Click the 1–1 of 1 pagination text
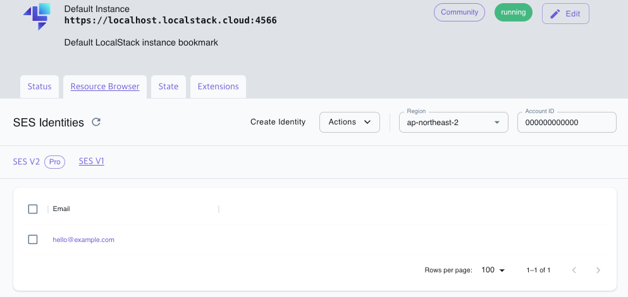Image resolution: width=628 pixels, height=297 pixels. click(x=538, y=270)
